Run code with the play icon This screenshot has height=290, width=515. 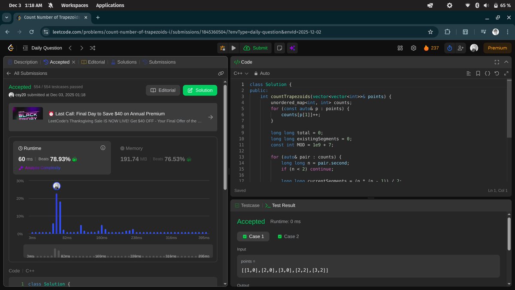[x=233, y=48]
